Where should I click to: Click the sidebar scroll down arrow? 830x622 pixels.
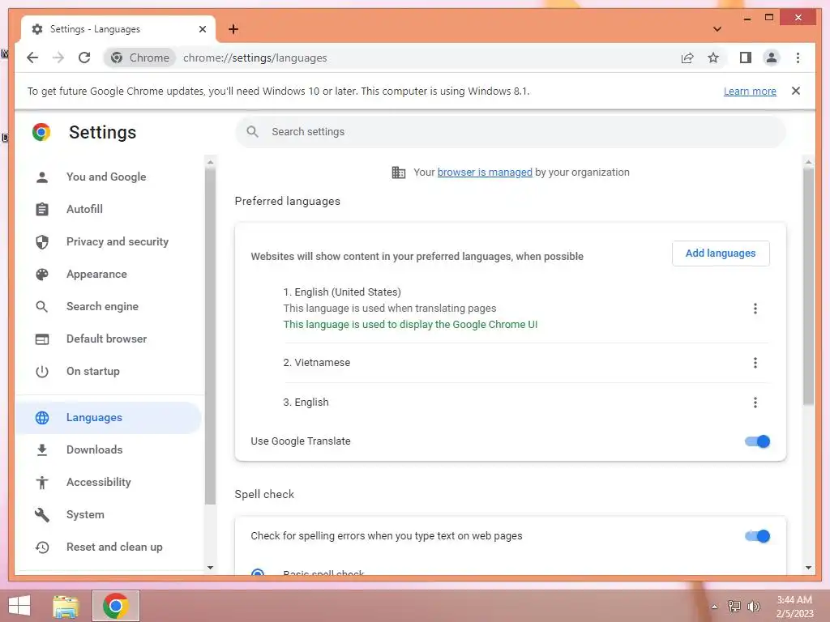click(x=210, y=568)
